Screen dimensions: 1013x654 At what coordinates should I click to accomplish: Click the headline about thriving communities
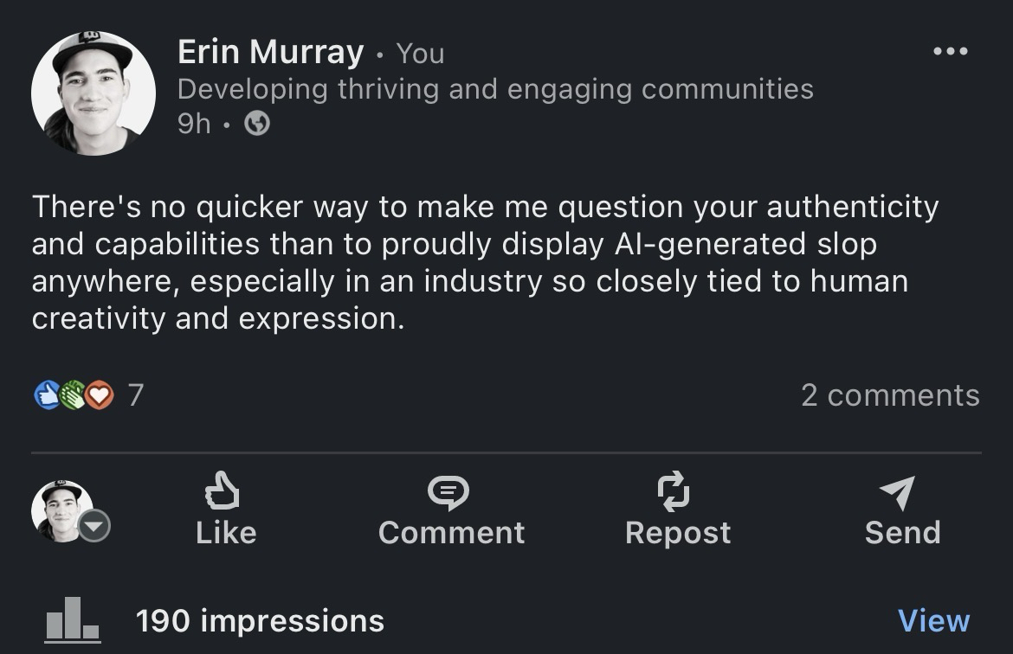pos(495,89)
